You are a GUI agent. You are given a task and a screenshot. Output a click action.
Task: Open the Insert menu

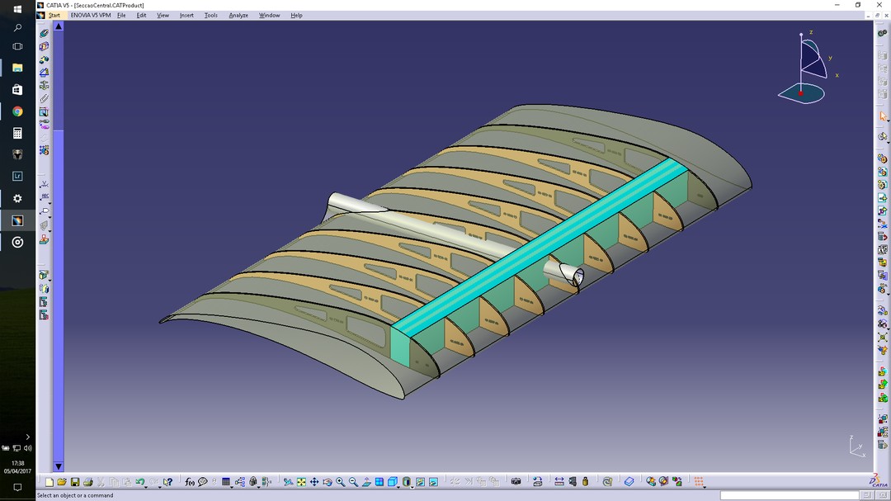click(x=186, y=16)
